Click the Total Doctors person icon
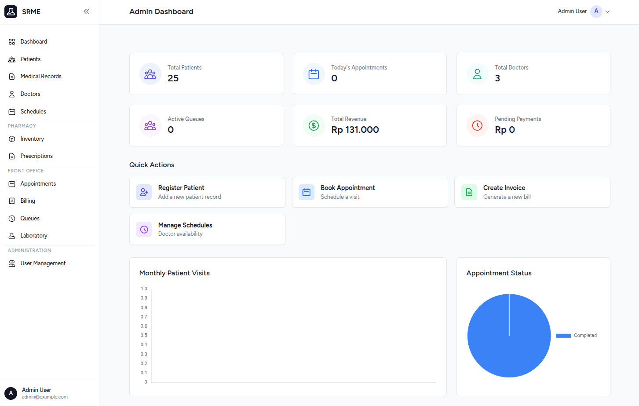Viewport: 639px width, 406px height. (x=477, y=74)
